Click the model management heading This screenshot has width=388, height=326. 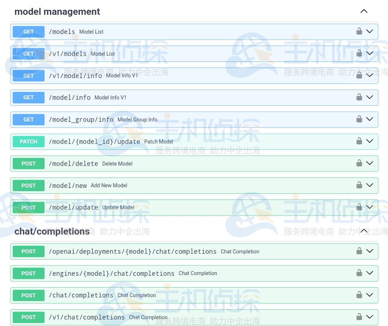[x=57, y=12]
